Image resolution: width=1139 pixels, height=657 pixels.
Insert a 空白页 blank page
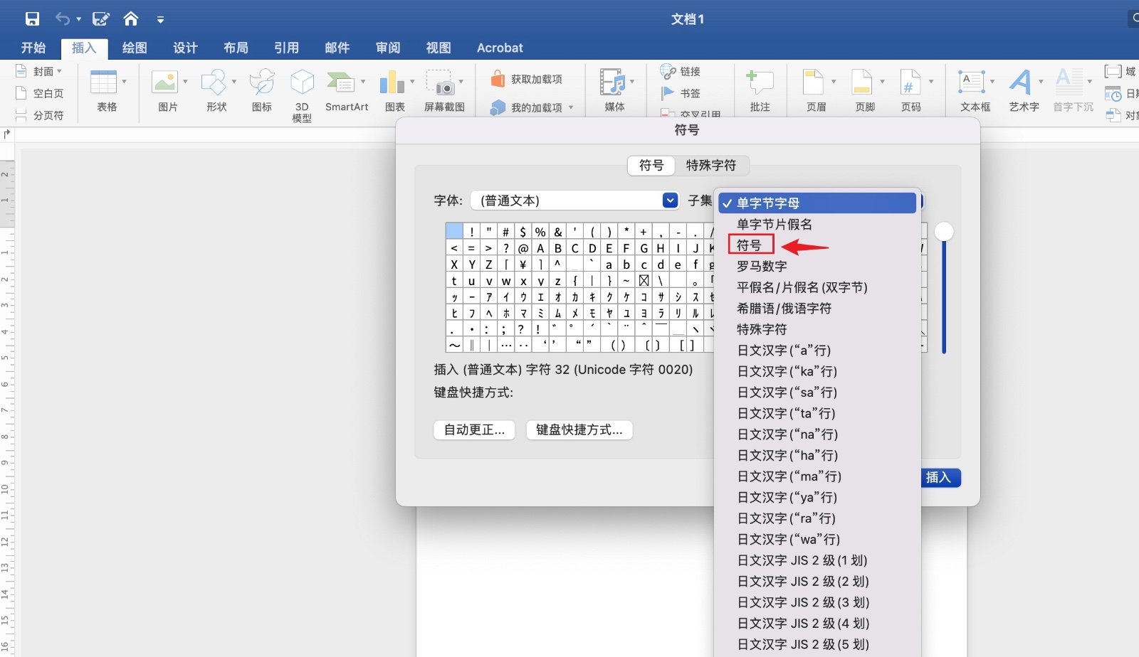[40, 93]
